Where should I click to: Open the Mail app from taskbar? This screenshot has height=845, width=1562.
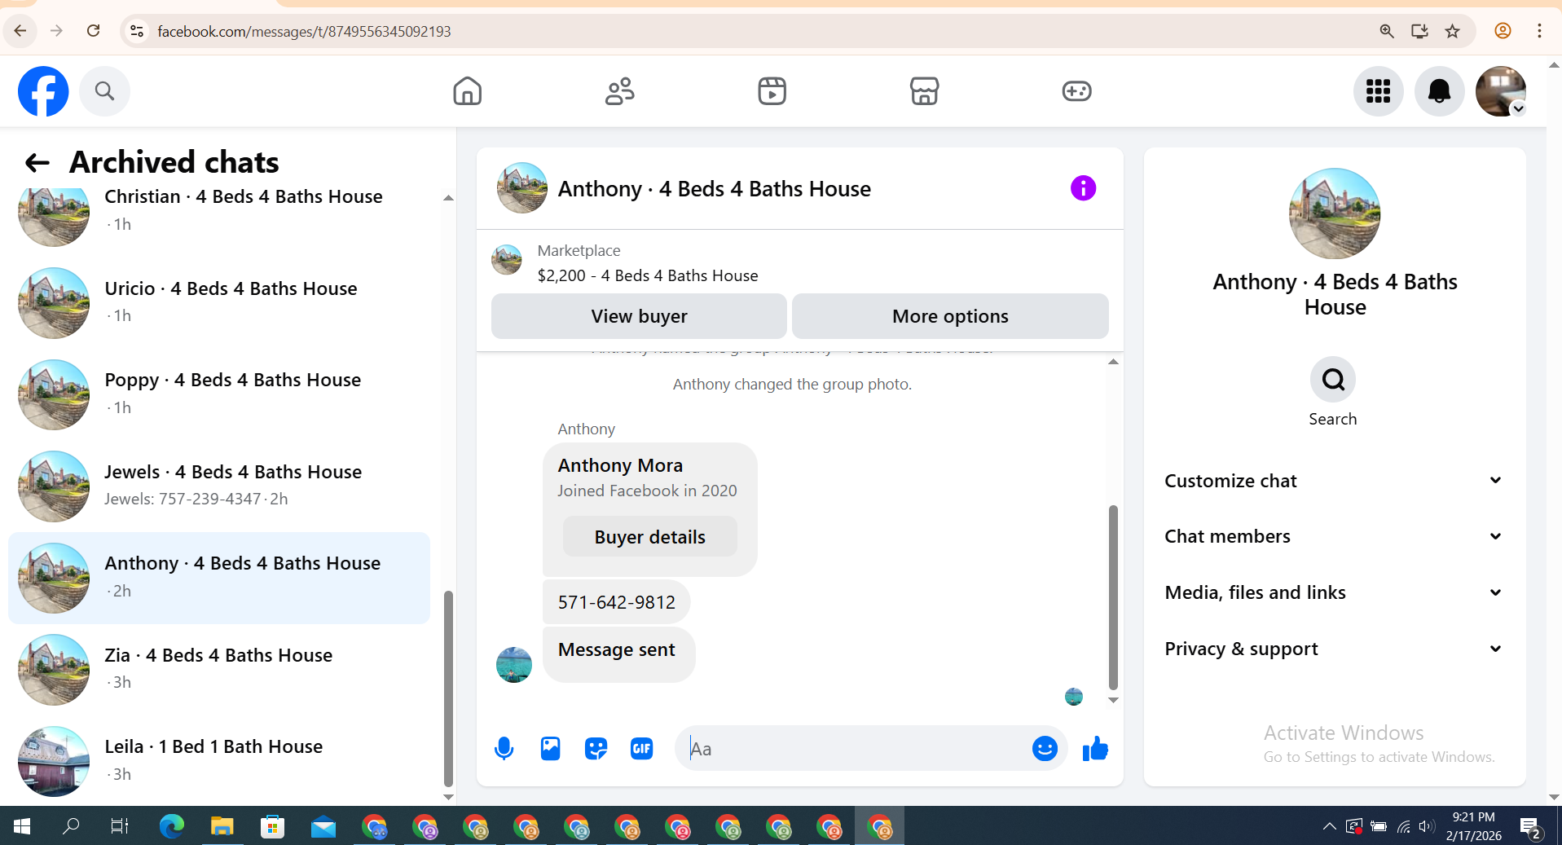323,826
